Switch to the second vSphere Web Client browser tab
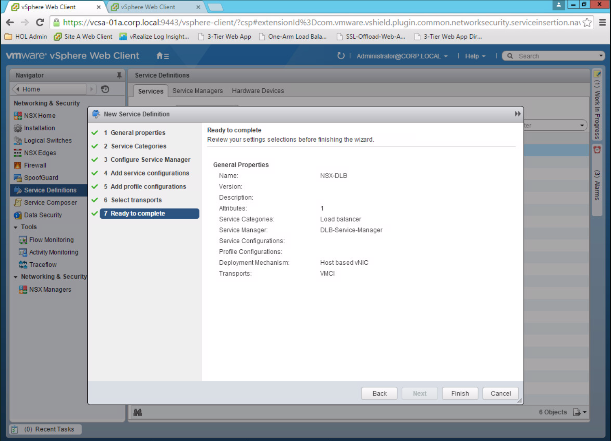The image size is (611, 441). coord(156,7)
